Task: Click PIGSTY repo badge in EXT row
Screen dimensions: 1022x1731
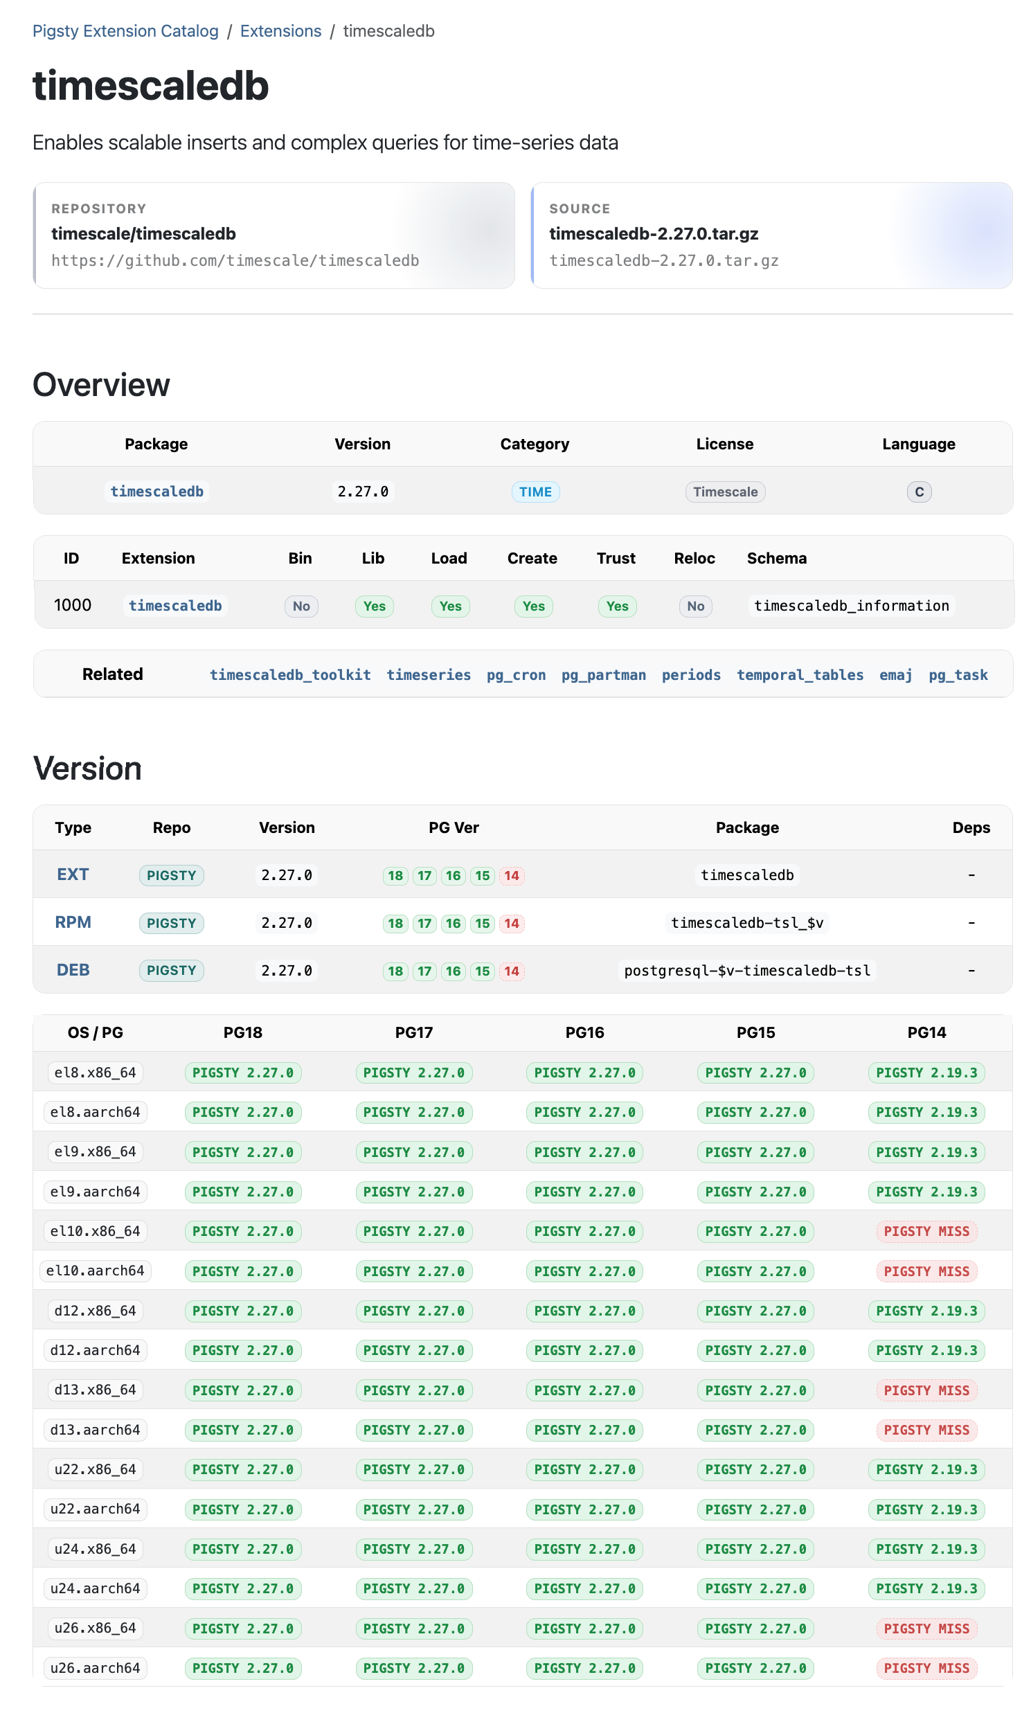Action: [172, 875]
